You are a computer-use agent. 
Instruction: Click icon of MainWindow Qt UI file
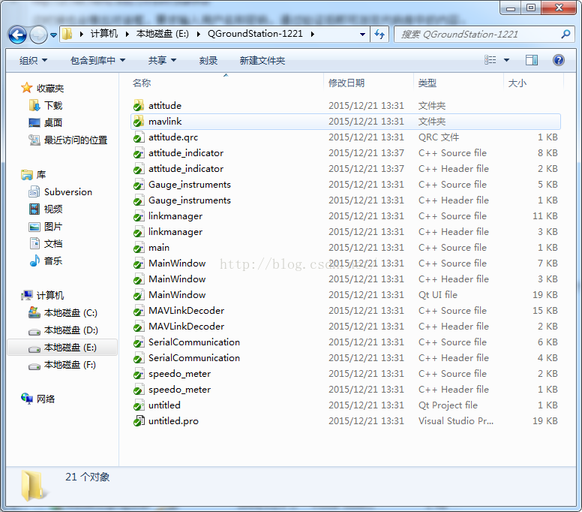(x=139, y=294)
